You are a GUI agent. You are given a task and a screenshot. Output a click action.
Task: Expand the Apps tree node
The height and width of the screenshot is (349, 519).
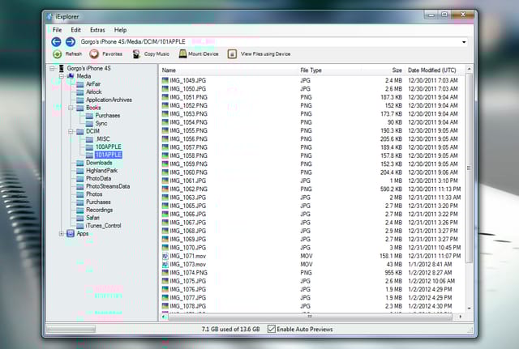62,234
